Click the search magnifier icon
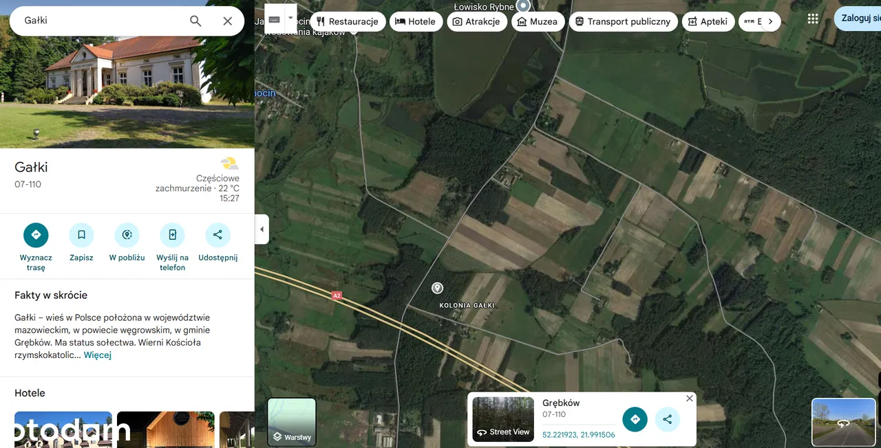Viewport: 881px width, 448px height. click(195, 21)
